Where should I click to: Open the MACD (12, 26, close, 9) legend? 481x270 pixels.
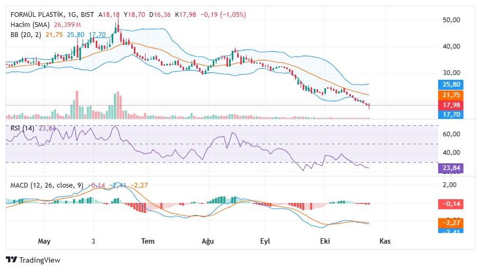point(47,185)
